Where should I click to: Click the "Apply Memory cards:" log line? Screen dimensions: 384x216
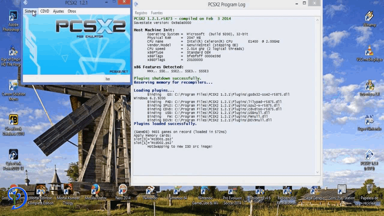click(152, 136)
